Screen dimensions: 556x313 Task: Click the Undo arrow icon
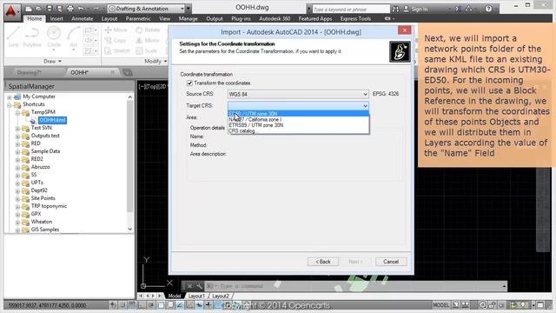click(x=81, y=9)
